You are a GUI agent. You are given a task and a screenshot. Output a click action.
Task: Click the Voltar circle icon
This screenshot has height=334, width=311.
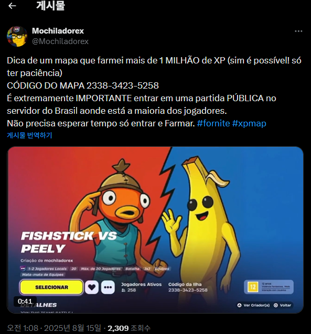276,305
